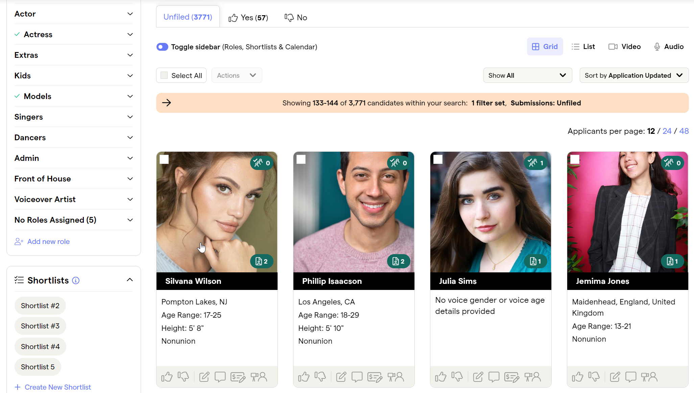694x393 pixels.
Task: Check the Select All checkbox
Action: point(164,75)
